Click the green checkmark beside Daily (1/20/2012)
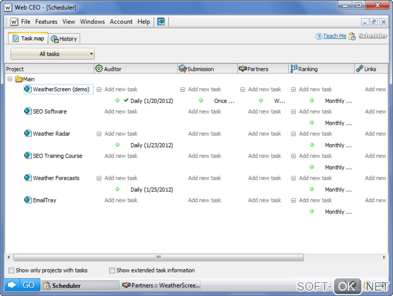This screenshot has width=393, height=296. pos(126,100)
